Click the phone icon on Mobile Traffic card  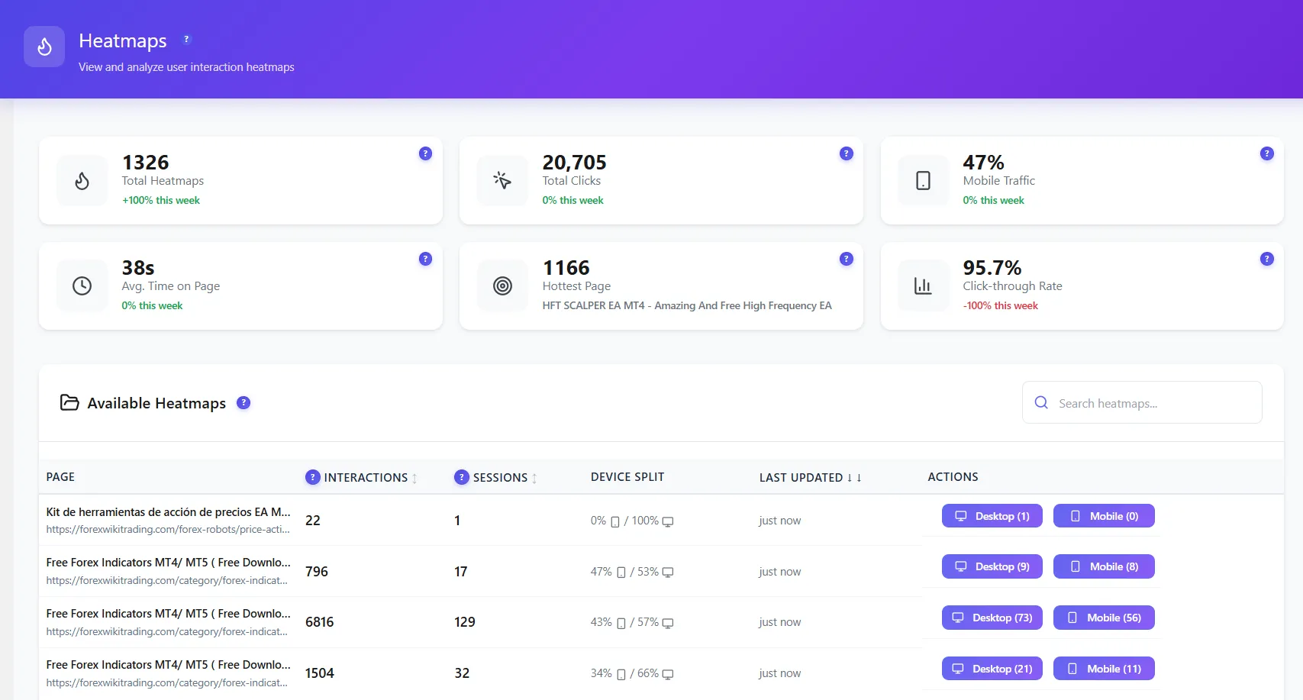pyautogui.click(x=923, y=181)
